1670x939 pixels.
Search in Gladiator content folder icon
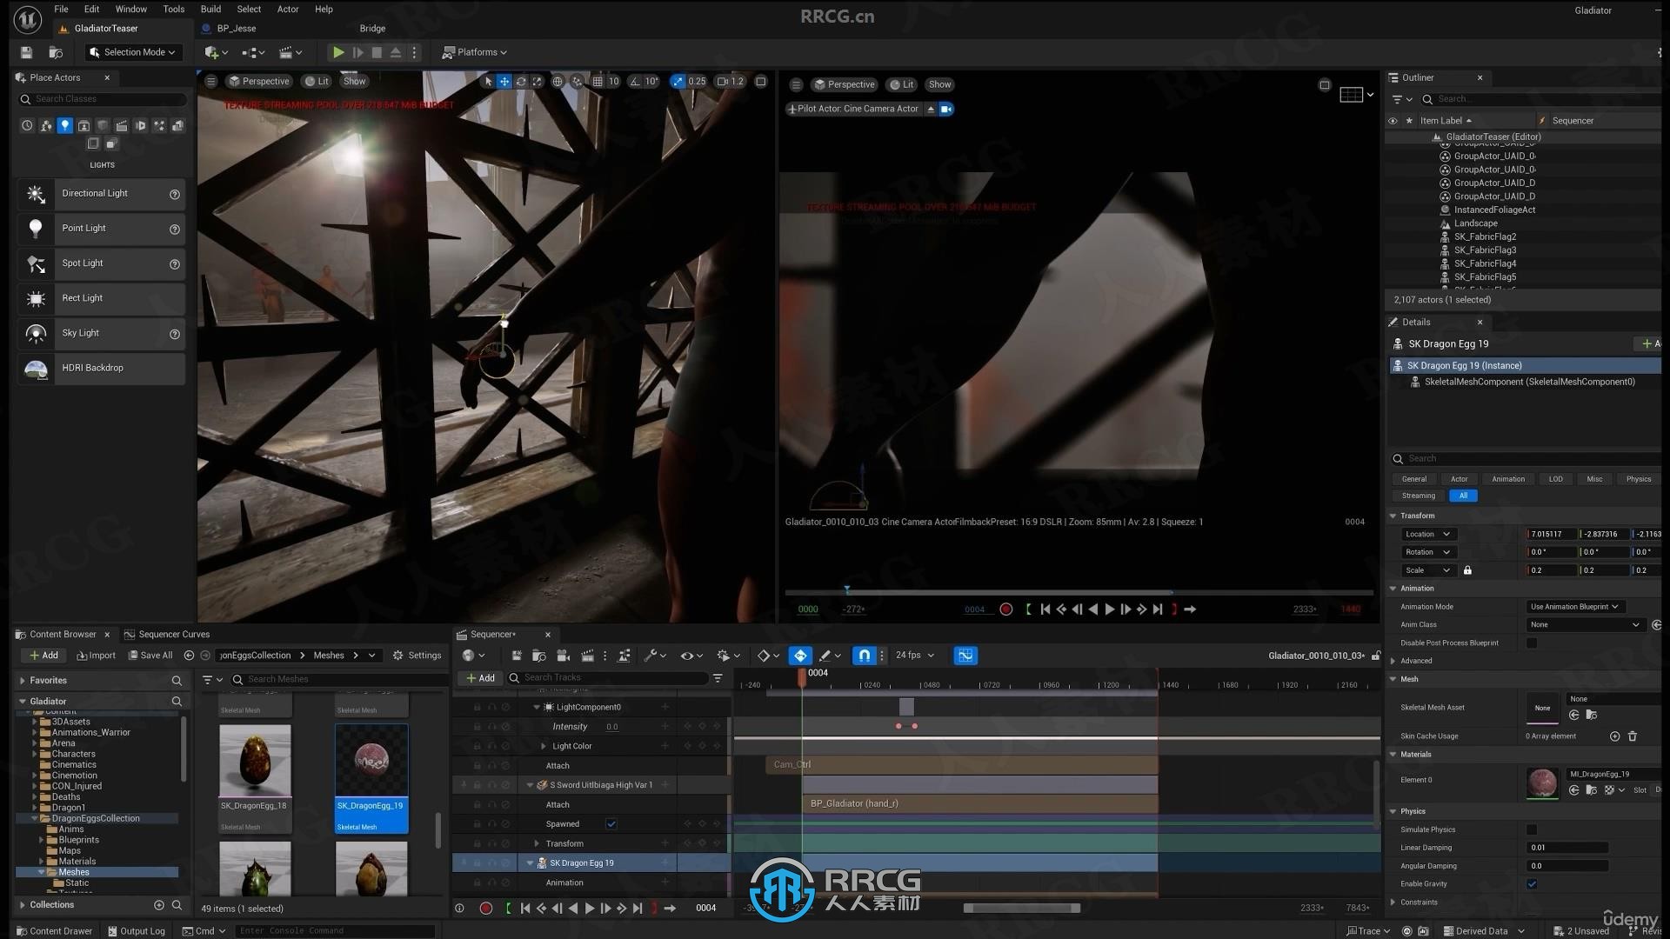point(177,702)
